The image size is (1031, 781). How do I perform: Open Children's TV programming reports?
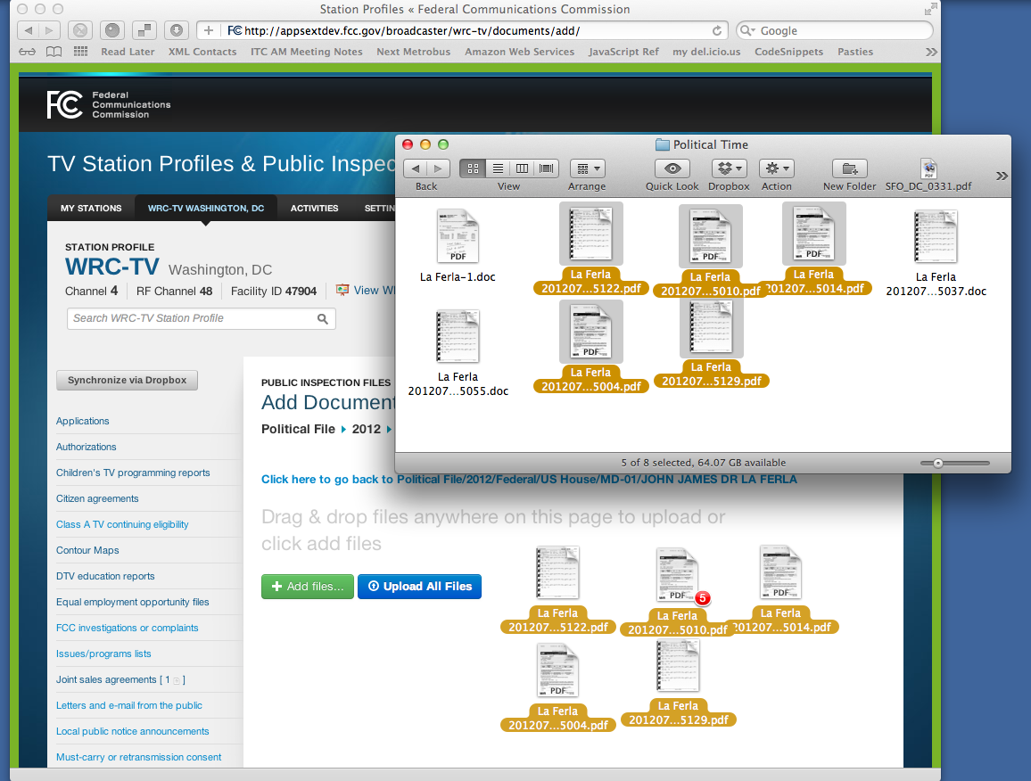133,473
